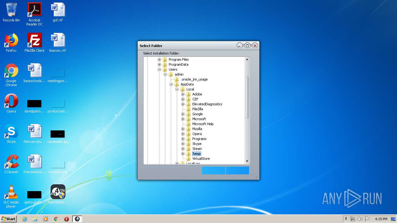Open baseschools document on desktop
This screenshot has width=397, height=223.
tap(34, 73)
